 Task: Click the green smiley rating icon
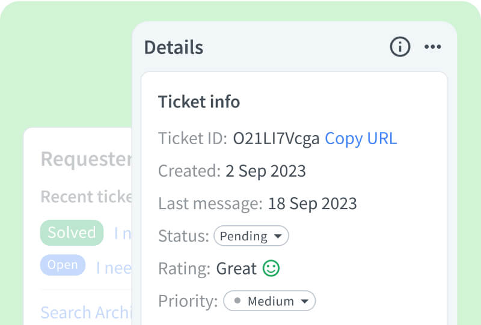tap(271, 268)
